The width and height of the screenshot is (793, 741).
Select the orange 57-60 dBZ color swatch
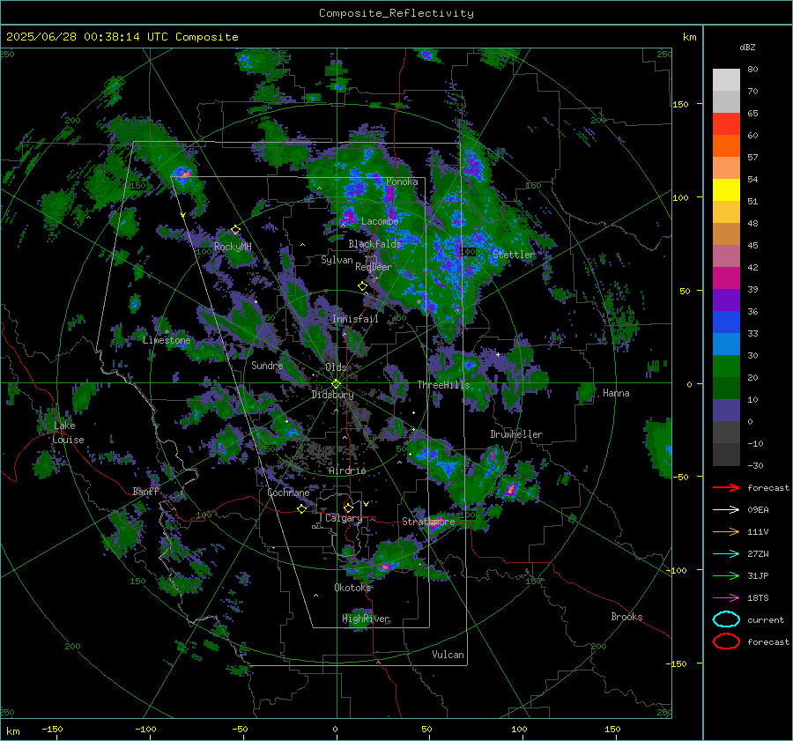pyautogui.click(x=726, y=146)
